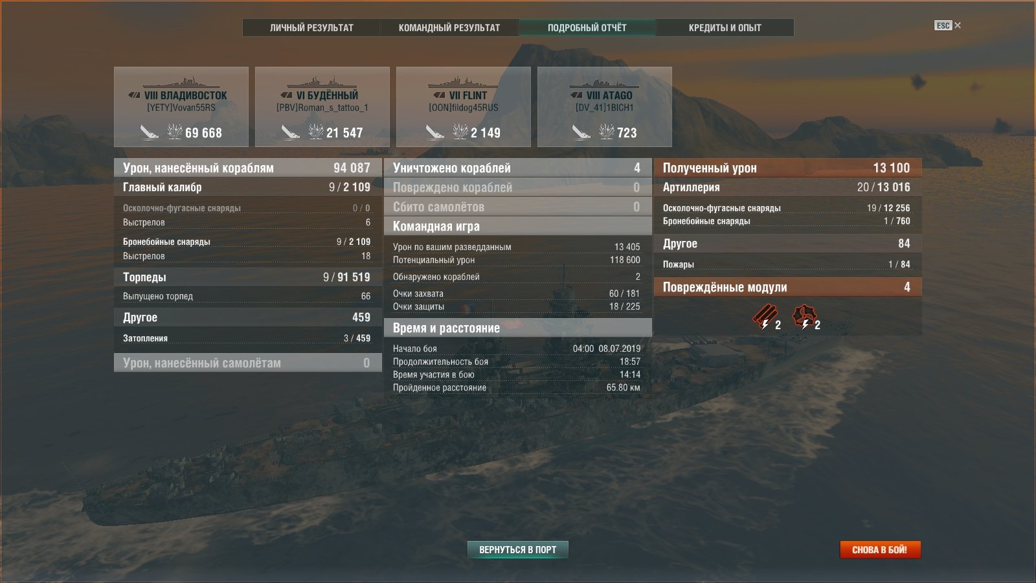Click the damage burst icon beside 21 547

[x=315, y=131]
